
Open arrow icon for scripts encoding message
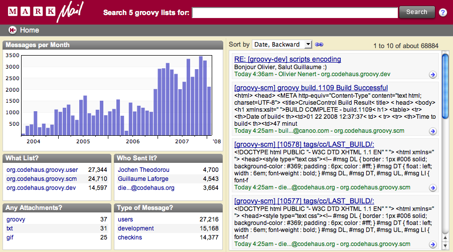432,75
